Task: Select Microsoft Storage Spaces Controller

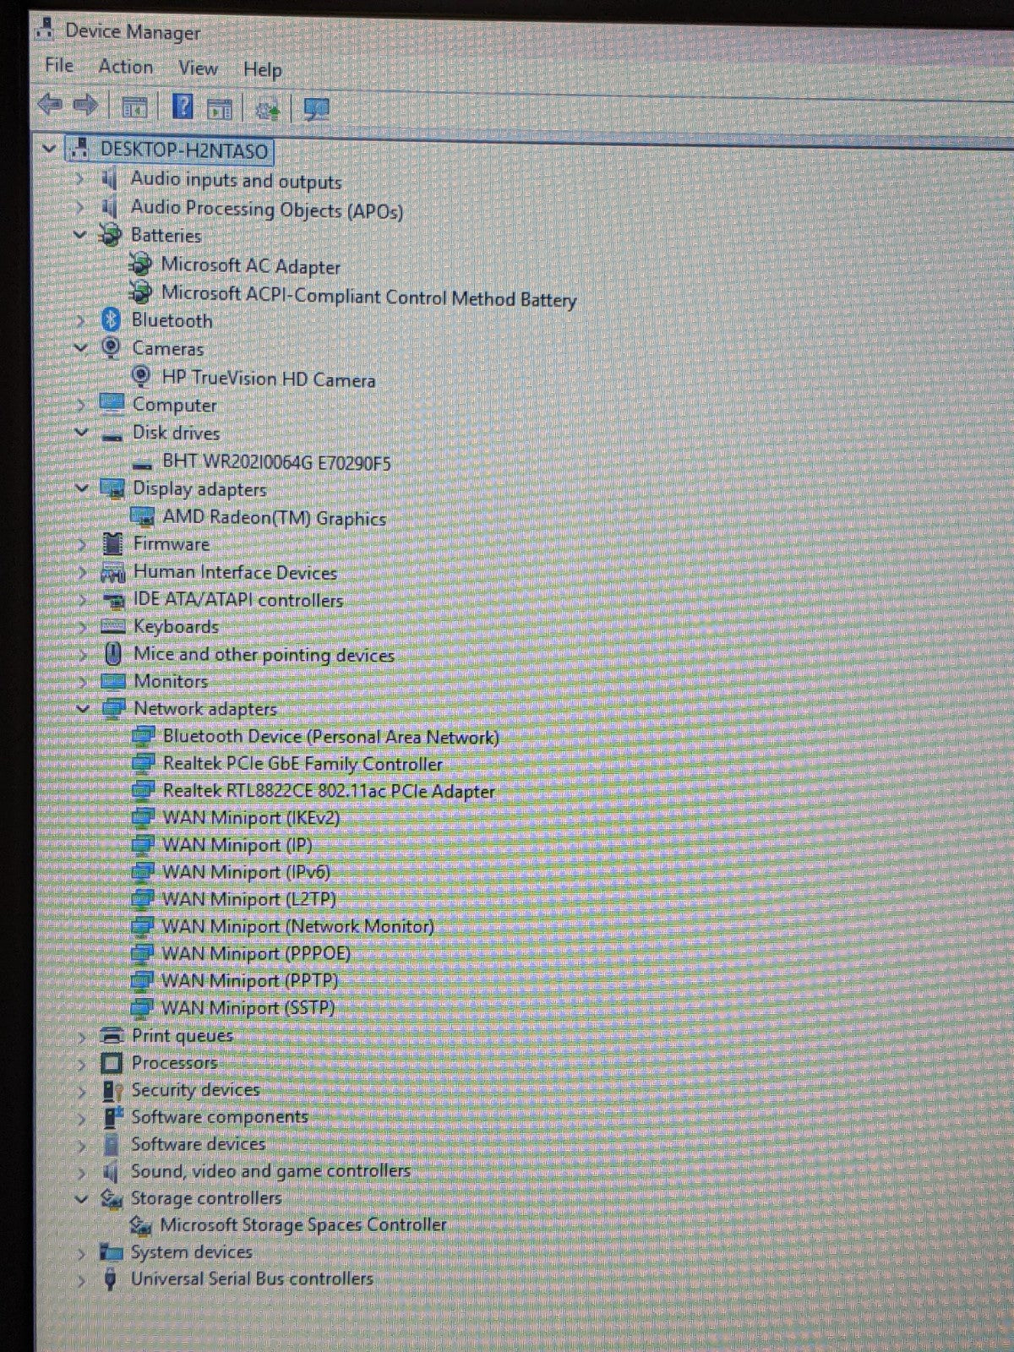Action: [303, 1224]
